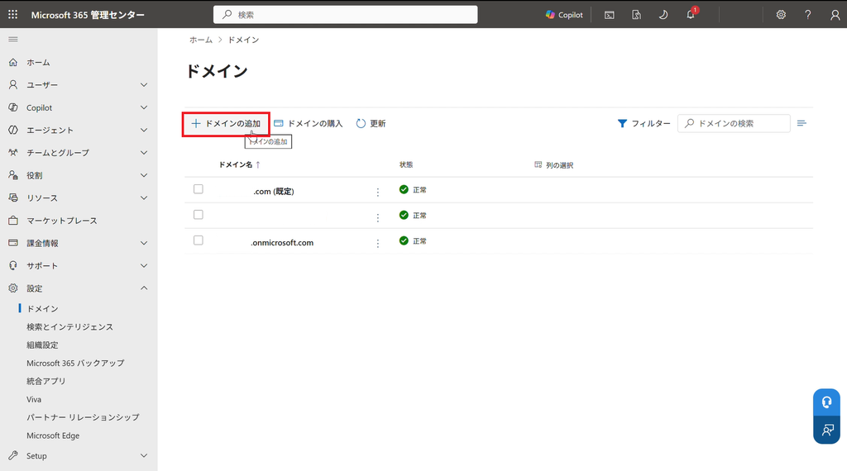Click the ホーム house icon in sidebar

(13, 63)
